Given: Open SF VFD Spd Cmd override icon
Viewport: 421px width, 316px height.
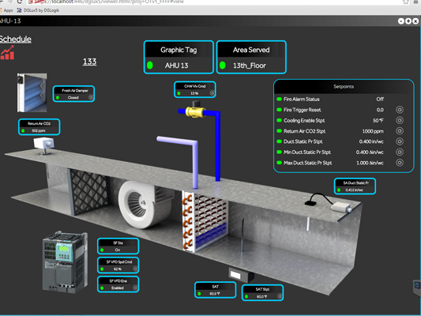Looking at the screenshot, I should click(x=135, y=269).
